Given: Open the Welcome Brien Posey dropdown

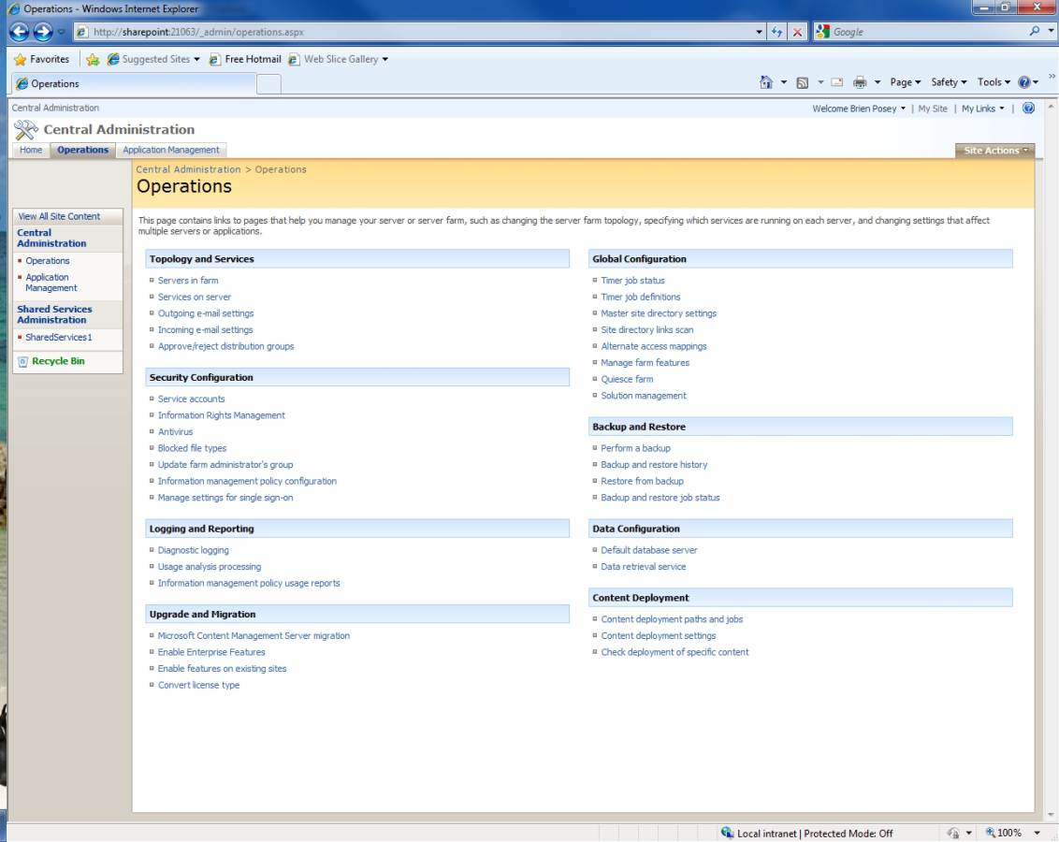Looking at the screenshot, I should [x=858, y=109].
